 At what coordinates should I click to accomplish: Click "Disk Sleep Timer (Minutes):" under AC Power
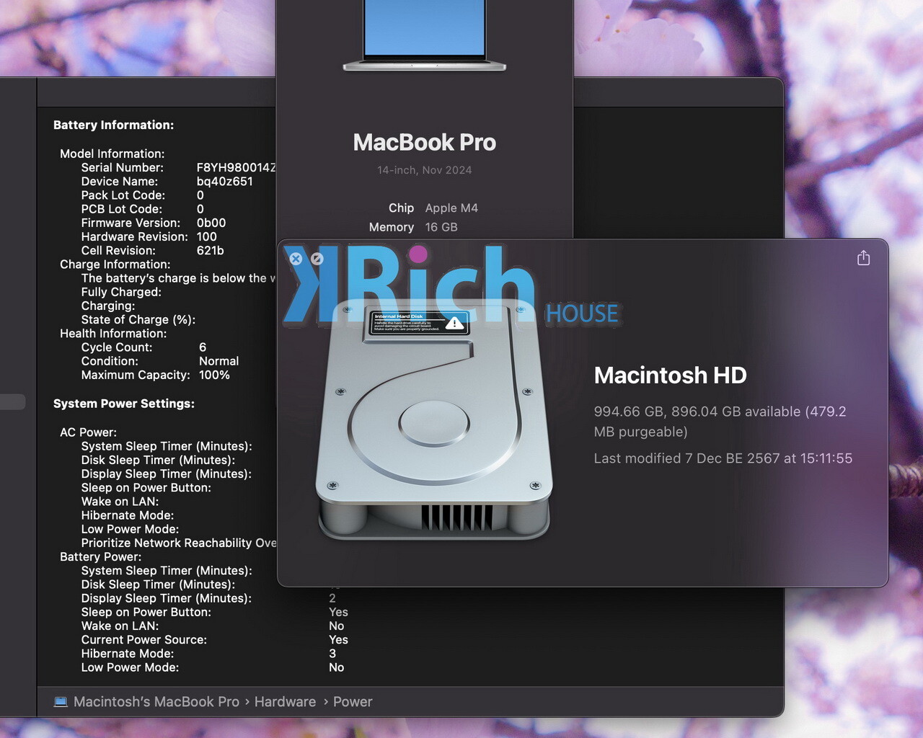(x=158, y=460)
